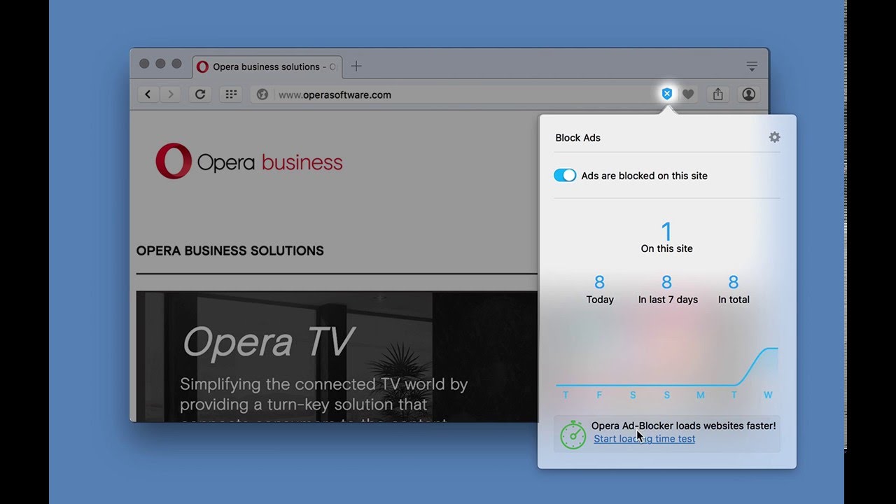Open the user profile icon
The image size is (896, 504).
click(748, 93)
